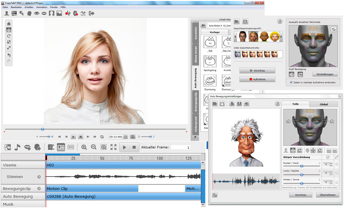
Task: Select the eye settings icon in toolbar
Action: coord(37,13)
